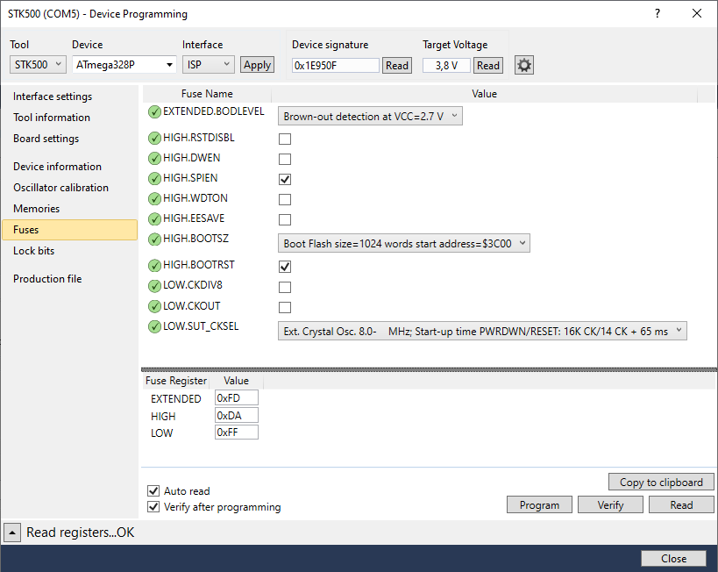
Task: Toggle the Auto read checkbox
Action: click(153, 491)
